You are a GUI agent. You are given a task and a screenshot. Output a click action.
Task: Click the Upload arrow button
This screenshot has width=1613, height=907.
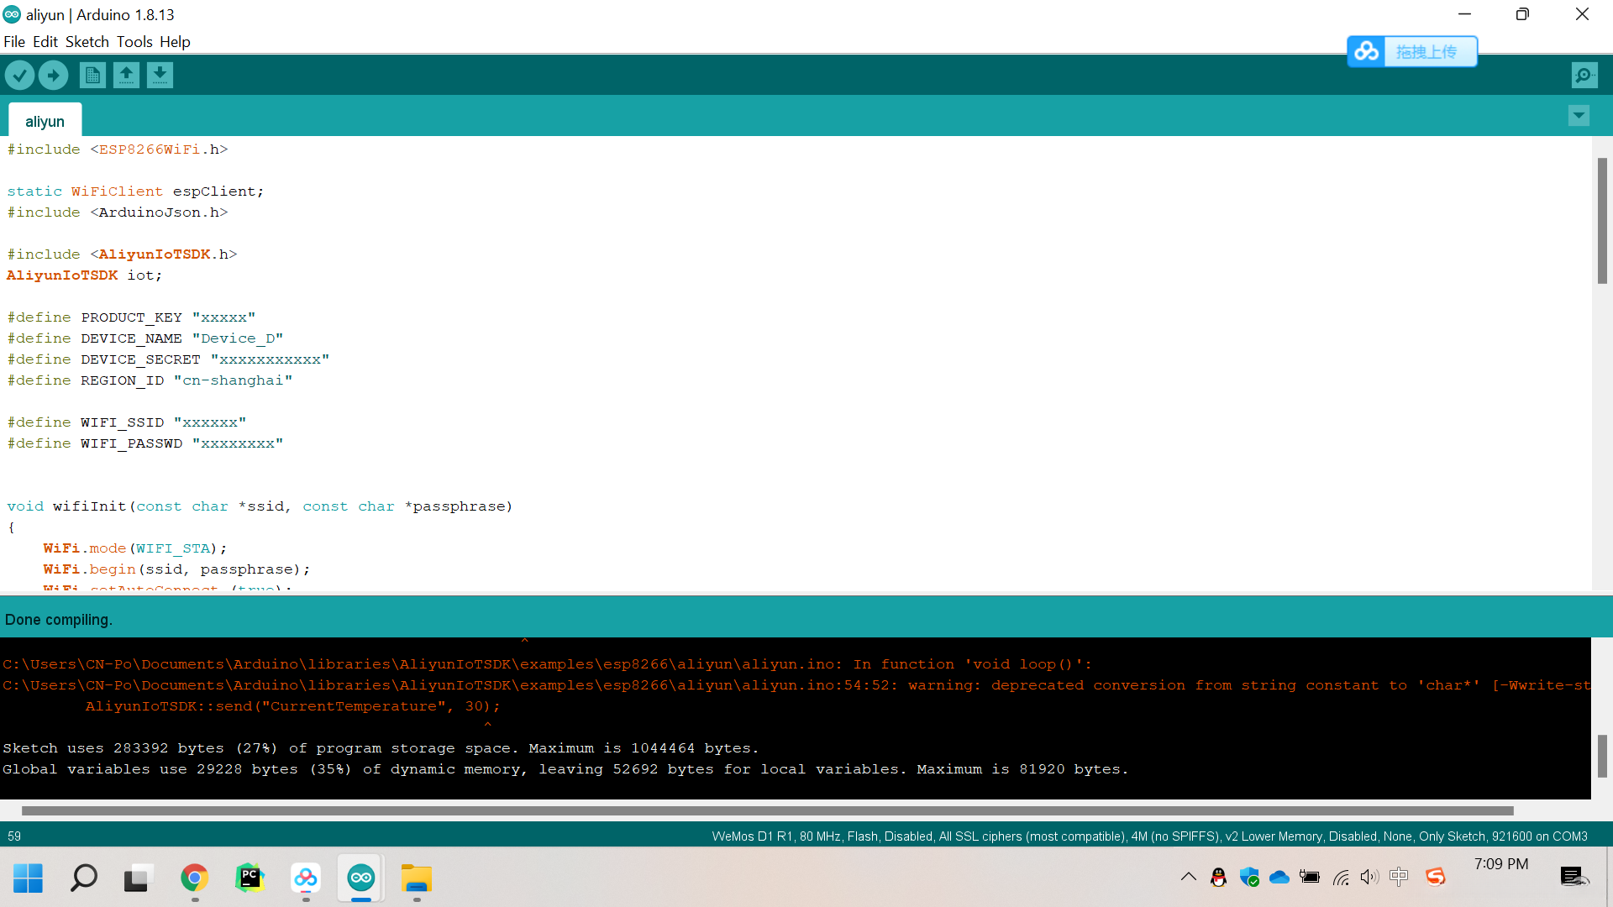[x=53, y=76]
